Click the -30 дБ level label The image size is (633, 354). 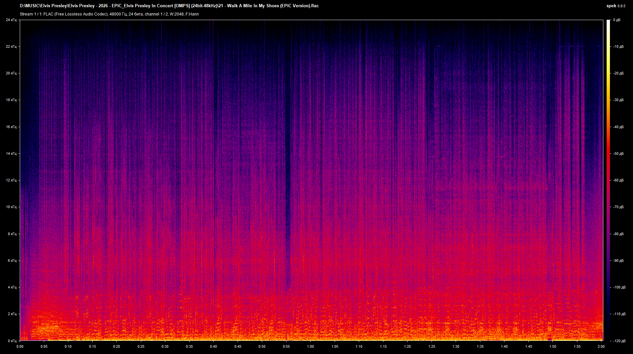[618, 100]
